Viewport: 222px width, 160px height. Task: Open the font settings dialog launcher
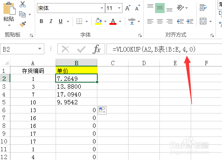[140, 35]
